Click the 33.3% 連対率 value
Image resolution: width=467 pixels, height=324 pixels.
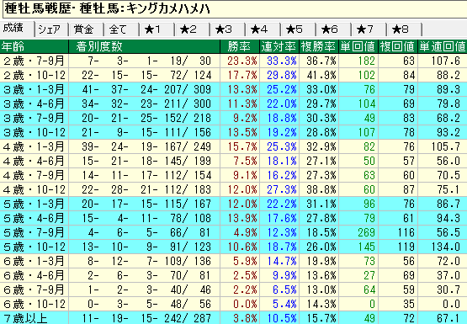281,61
